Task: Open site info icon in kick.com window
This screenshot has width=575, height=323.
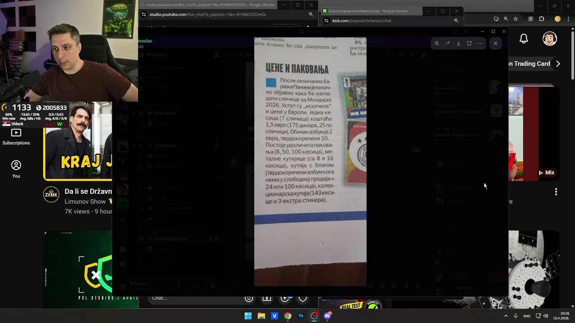Action: point(326,21)
